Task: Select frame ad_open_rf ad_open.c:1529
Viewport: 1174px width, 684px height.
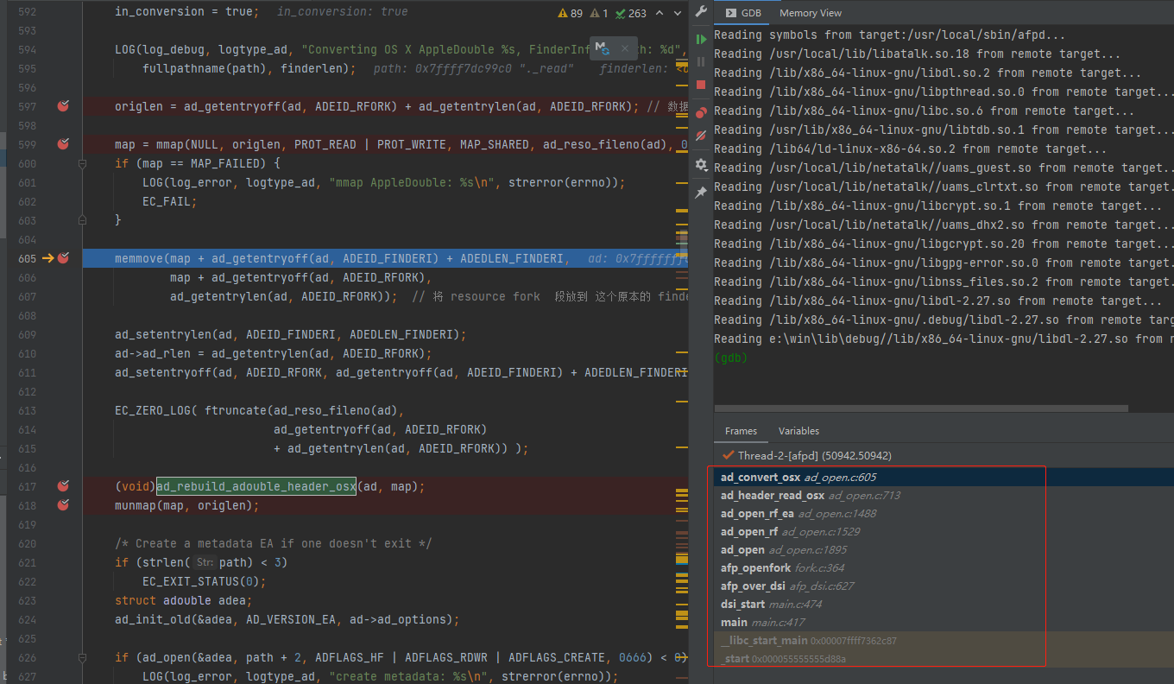Action: (944, 531)
